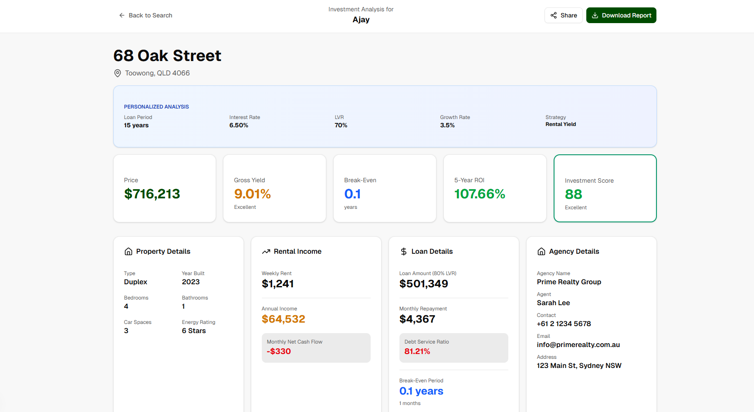The image size is (754, 412).
Task: Click the Break-Even 0.1 years card
Action: click(x=385, y=188)
